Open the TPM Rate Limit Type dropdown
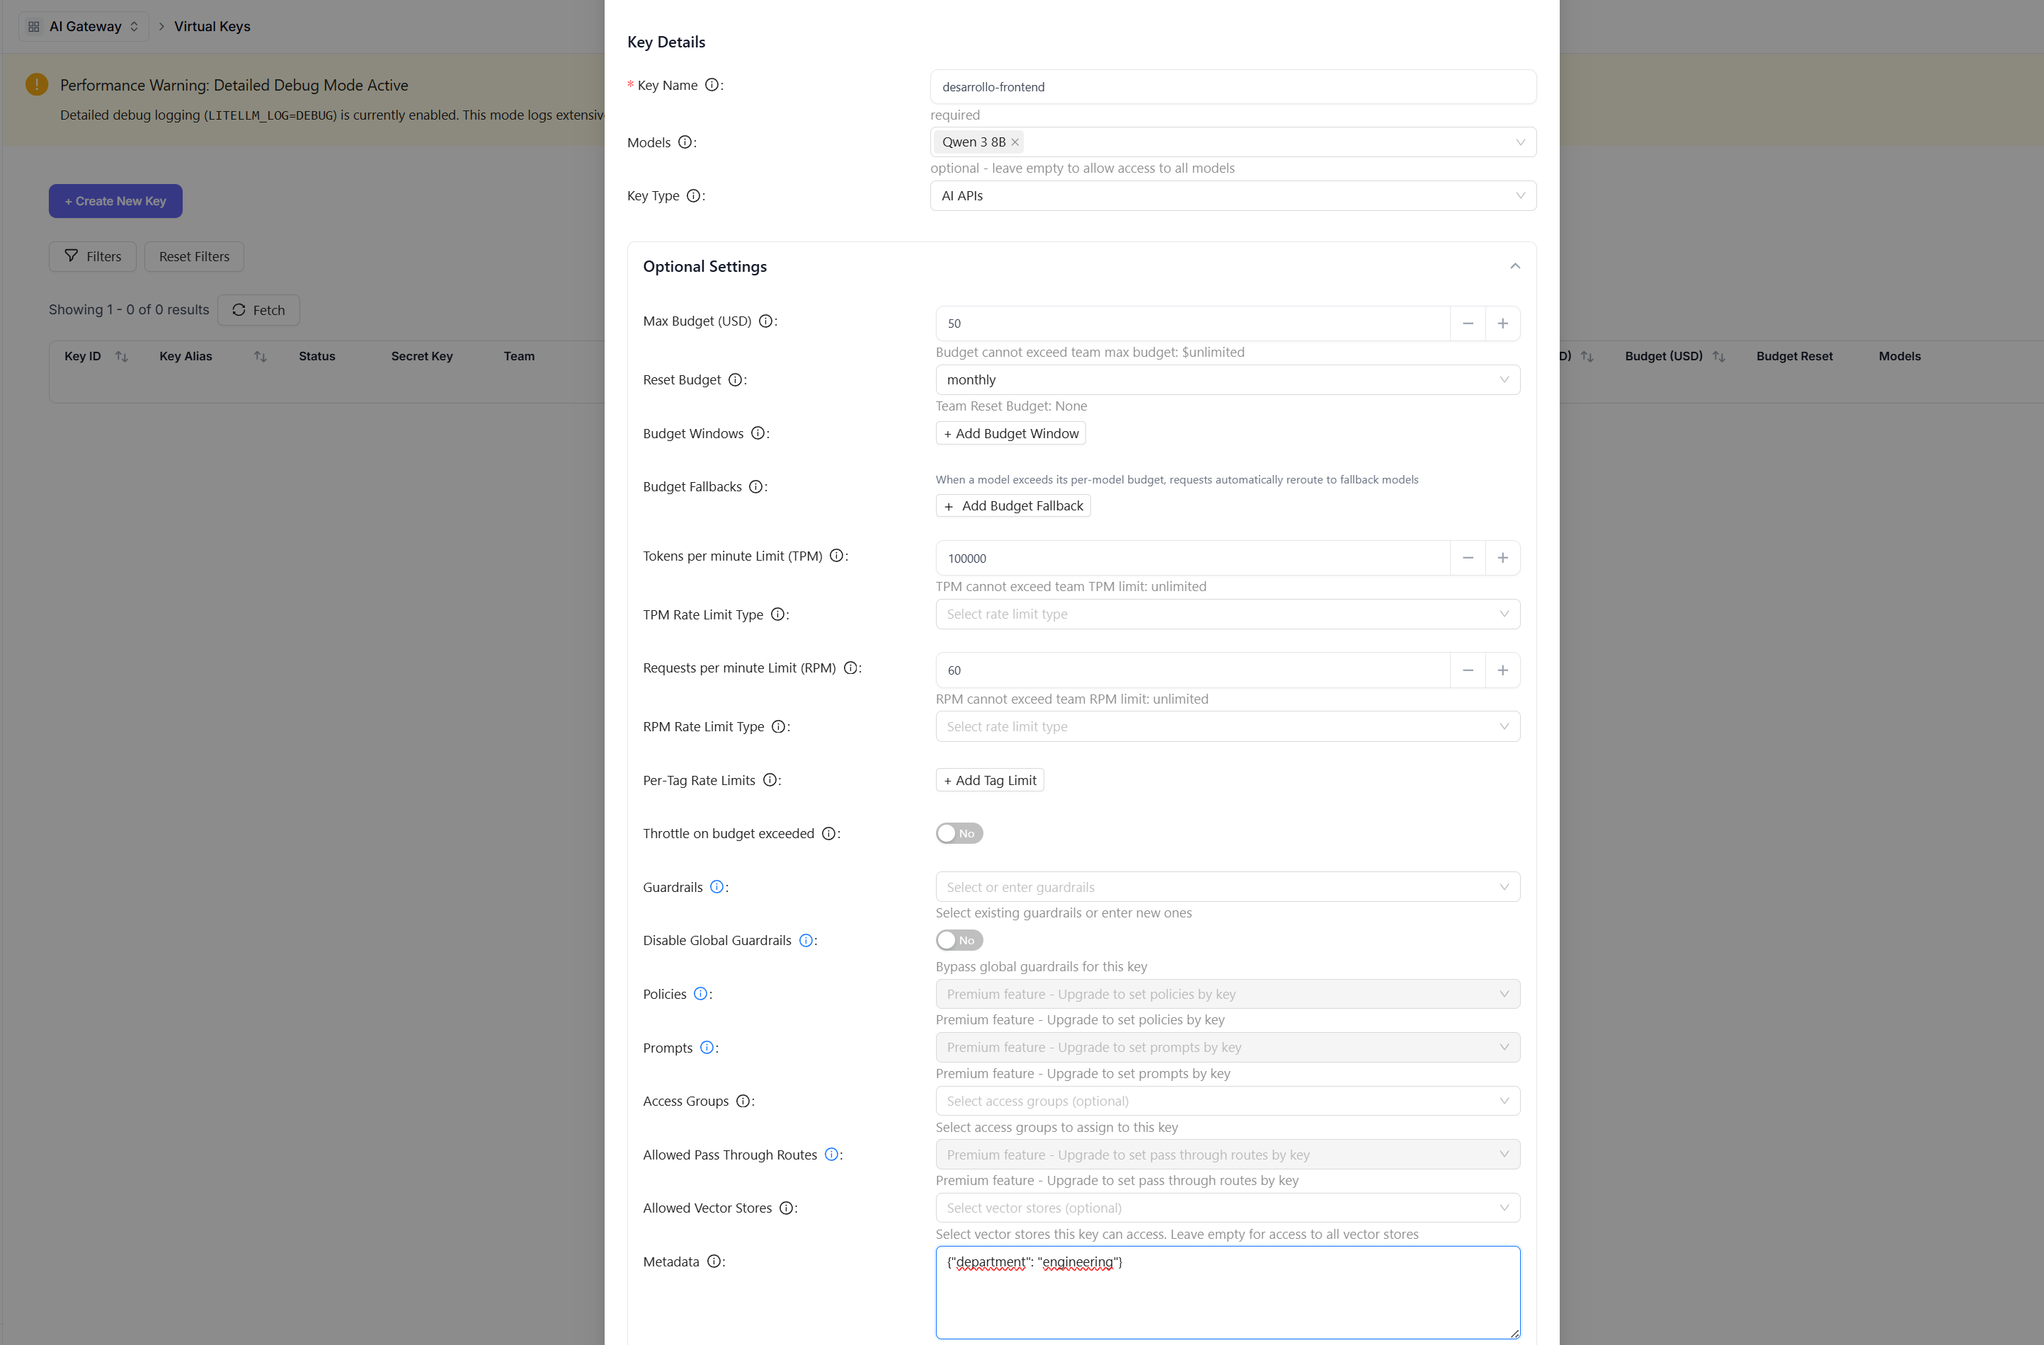The height and width of the screenshot is (1345, 2044). pos(1227,614)
